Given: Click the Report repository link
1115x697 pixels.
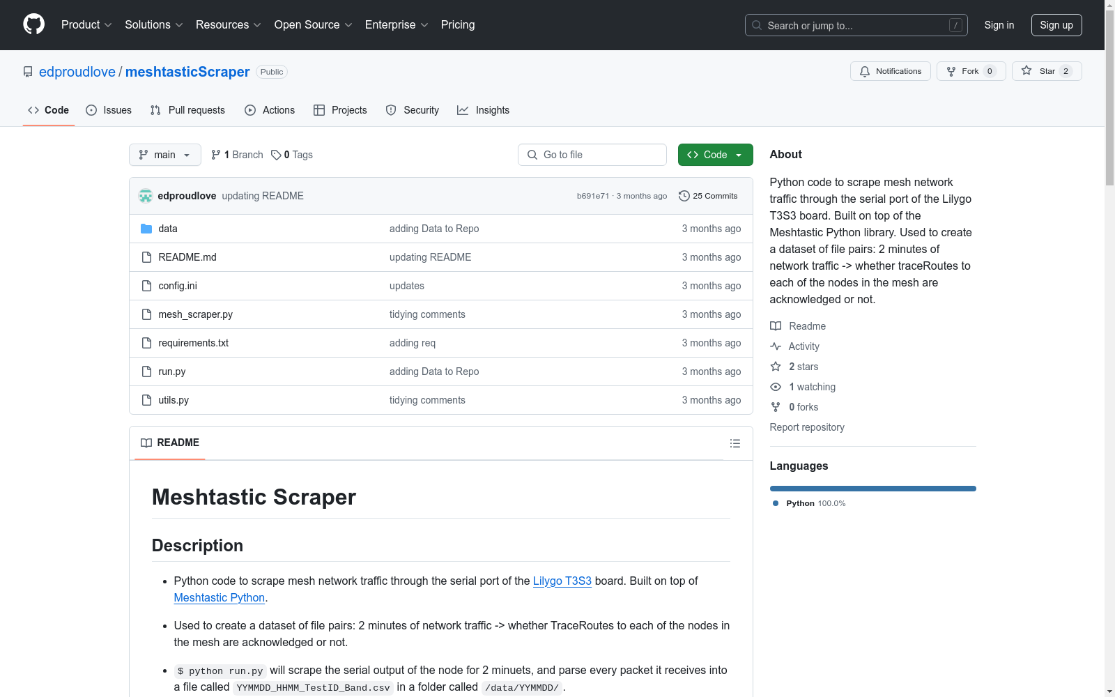Looking at the screenshot, I should click(x=807, y=427).
